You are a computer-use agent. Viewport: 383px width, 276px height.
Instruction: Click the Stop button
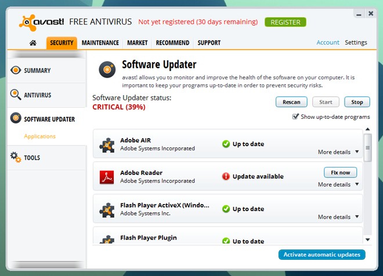pyautogui.click(x=357, y=102)
